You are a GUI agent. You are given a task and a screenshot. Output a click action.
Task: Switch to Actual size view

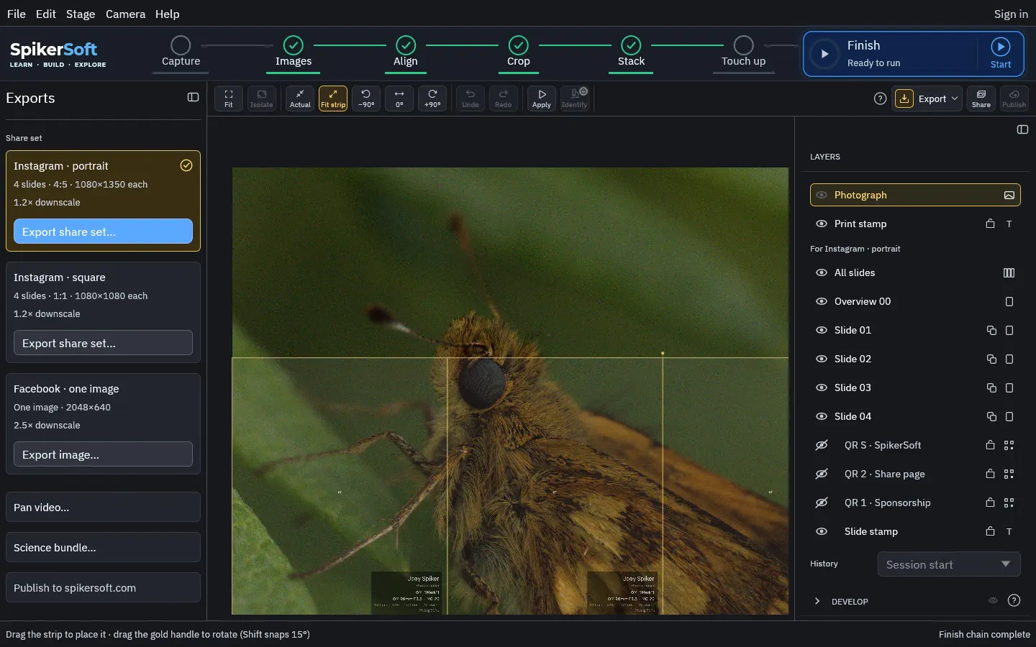pos(300,98)
